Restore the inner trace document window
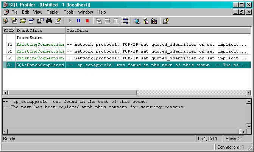The width and height of the screenshot is (254, 152). [242, 12]
